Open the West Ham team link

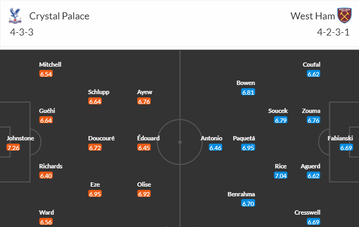[313, 16]
